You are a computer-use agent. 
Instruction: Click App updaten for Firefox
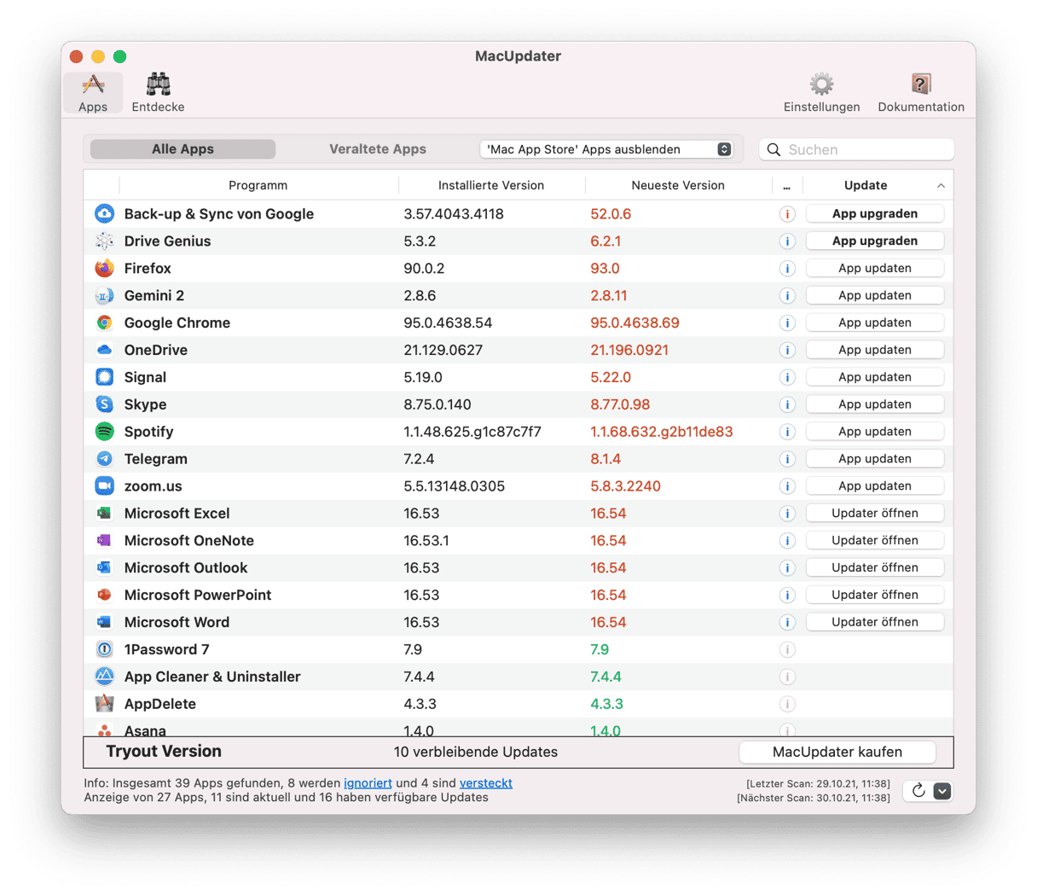click(x=875, y=268)
